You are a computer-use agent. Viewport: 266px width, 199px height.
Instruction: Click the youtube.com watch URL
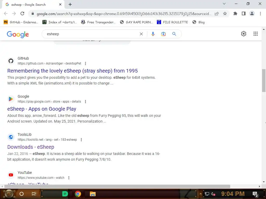(x=41, y=178)
